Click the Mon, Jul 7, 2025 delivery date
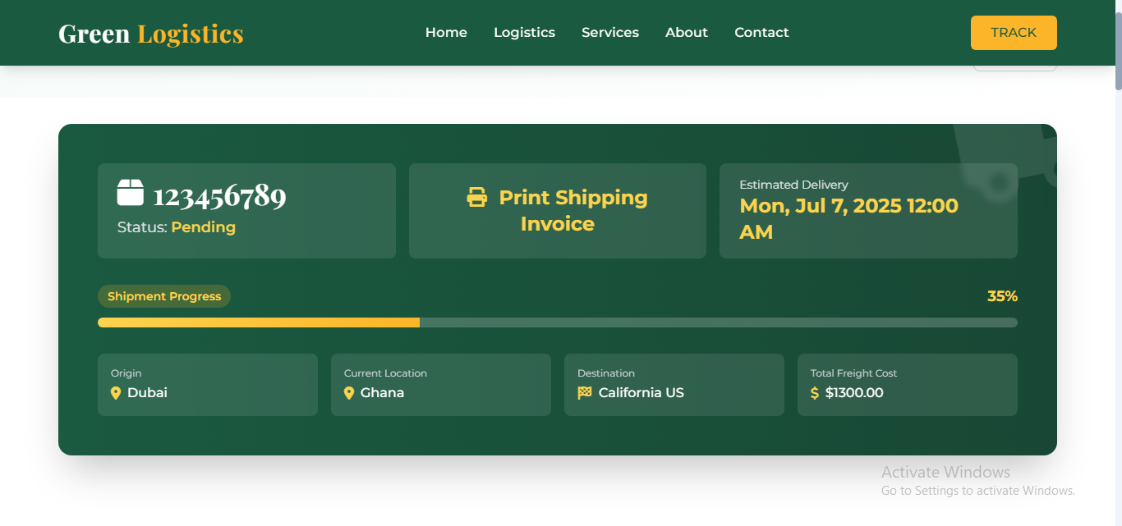 (849, 219)
